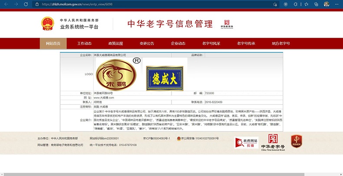The image size is (343, 176).
Task: Click the footer 中华老字号 brand logo
Action: pyautogui.click(x=273, y=142)
